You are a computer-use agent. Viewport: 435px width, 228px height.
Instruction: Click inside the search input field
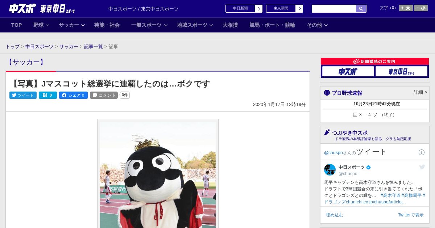(334, 9)
